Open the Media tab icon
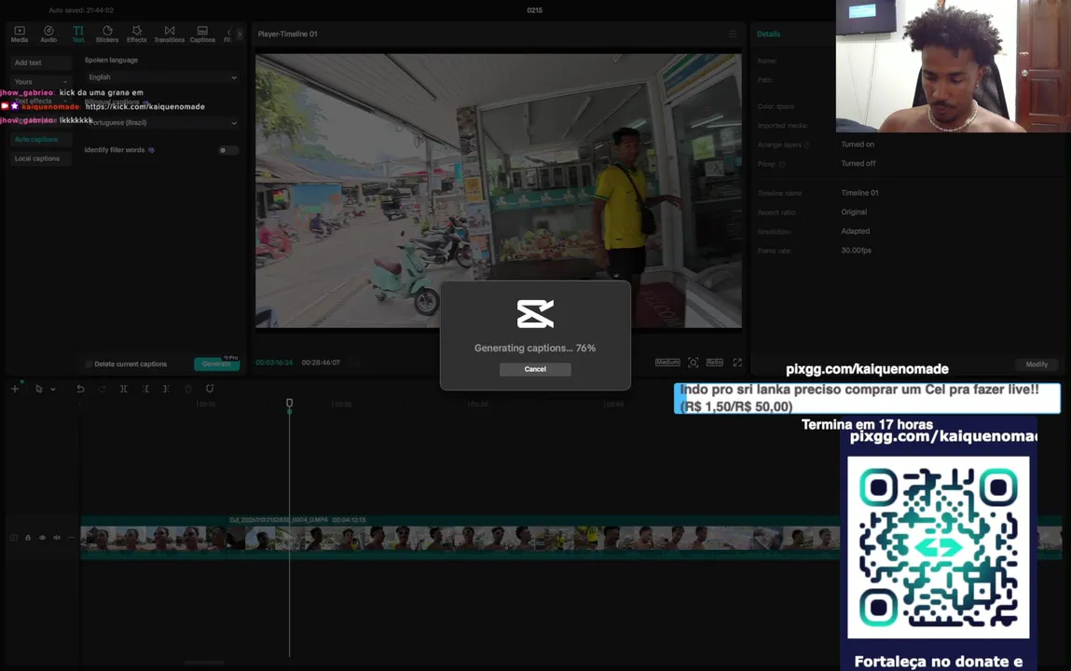Screen dimensions: 1071x671 coord(20,34)
